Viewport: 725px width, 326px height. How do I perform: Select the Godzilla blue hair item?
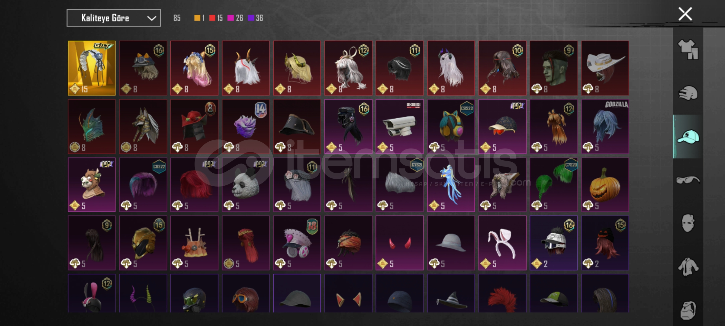(605, 126)
